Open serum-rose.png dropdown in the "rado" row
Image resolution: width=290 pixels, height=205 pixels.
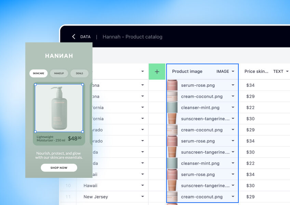[x=233, y=141]
